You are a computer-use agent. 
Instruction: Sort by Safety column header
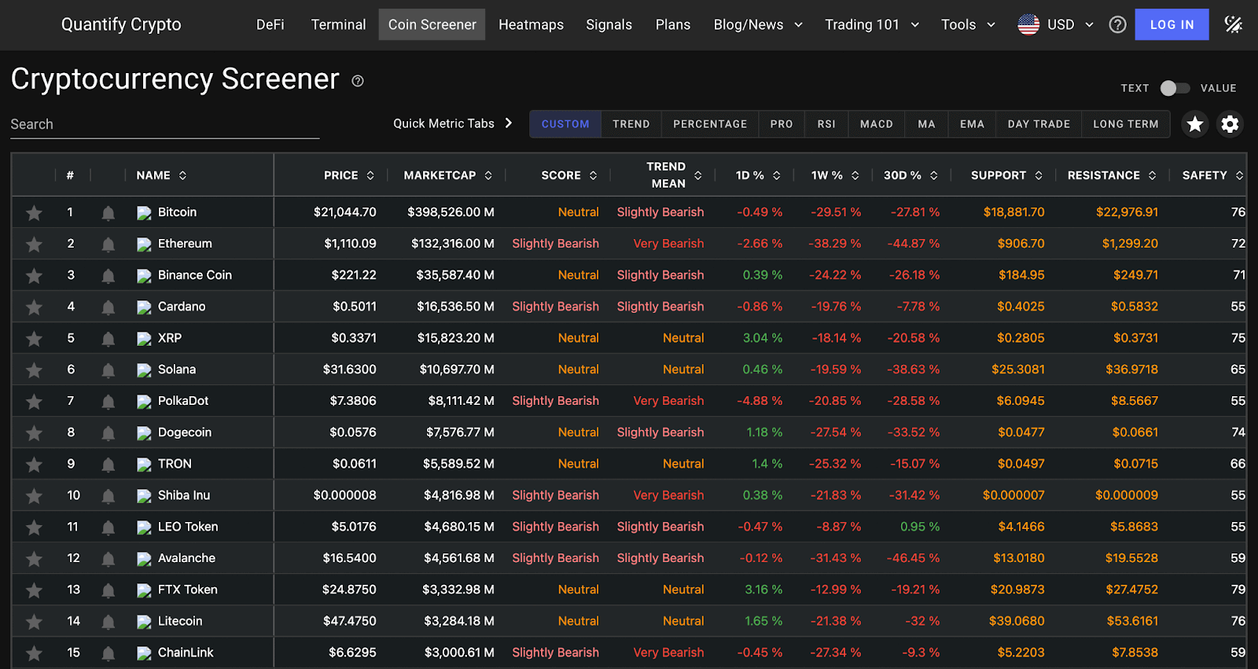(1212, 175)
